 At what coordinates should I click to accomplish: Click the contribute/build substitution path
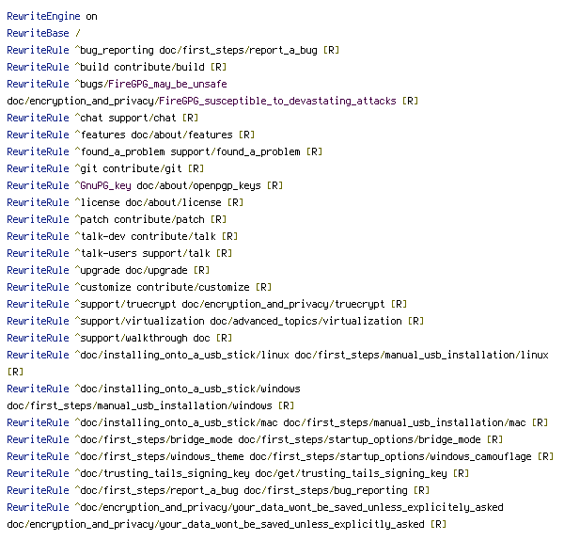(160, 67)
